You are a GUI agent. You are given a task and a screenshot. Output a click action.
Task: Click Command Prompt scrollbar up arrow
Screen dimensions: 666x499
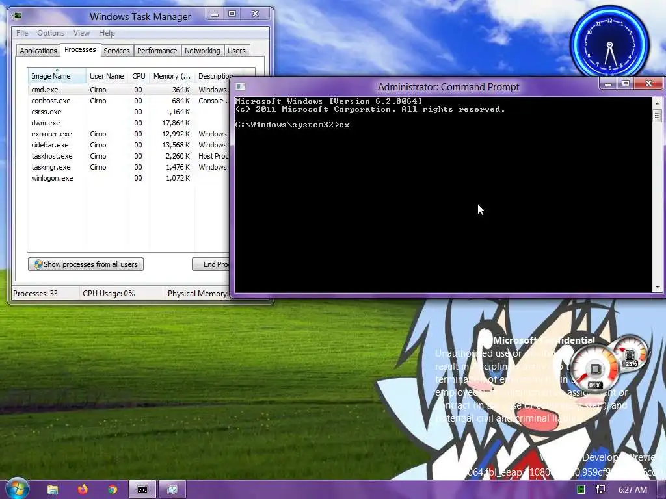658,103
